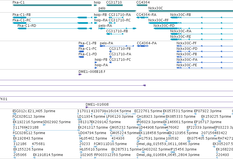Viewport: 233px width, 159px height.
Task: Select clone DME1-016I08
Action: click(159, 107)
